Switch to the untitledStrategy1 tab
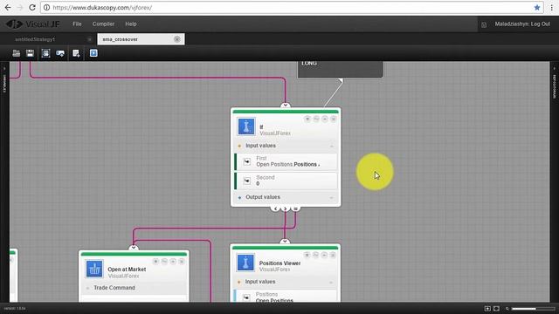The image size is (559, 314). 35,39
